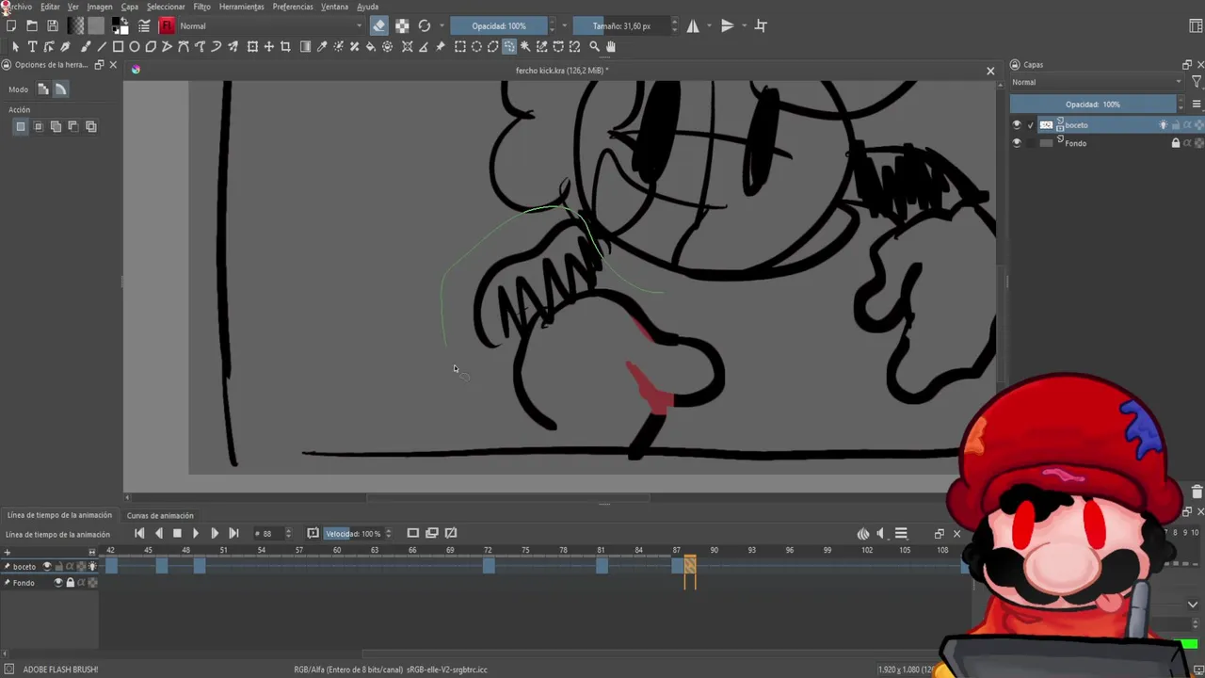Adjust Velocidad 100% playback speed slider
The image size is (1205, 678).
pos(353,534)
